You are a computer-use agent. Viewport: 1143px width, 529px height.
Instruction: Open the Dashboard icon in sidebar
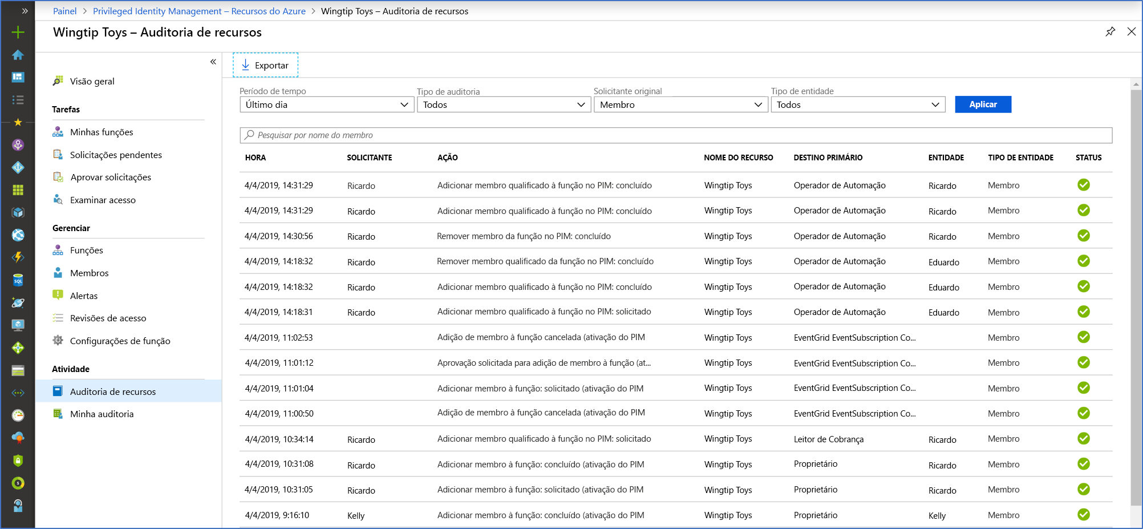(x=18, y=77)
